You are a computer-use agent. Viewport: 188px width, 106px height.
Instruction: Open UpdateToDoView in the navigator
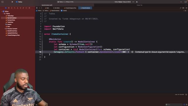click(12, 33)
